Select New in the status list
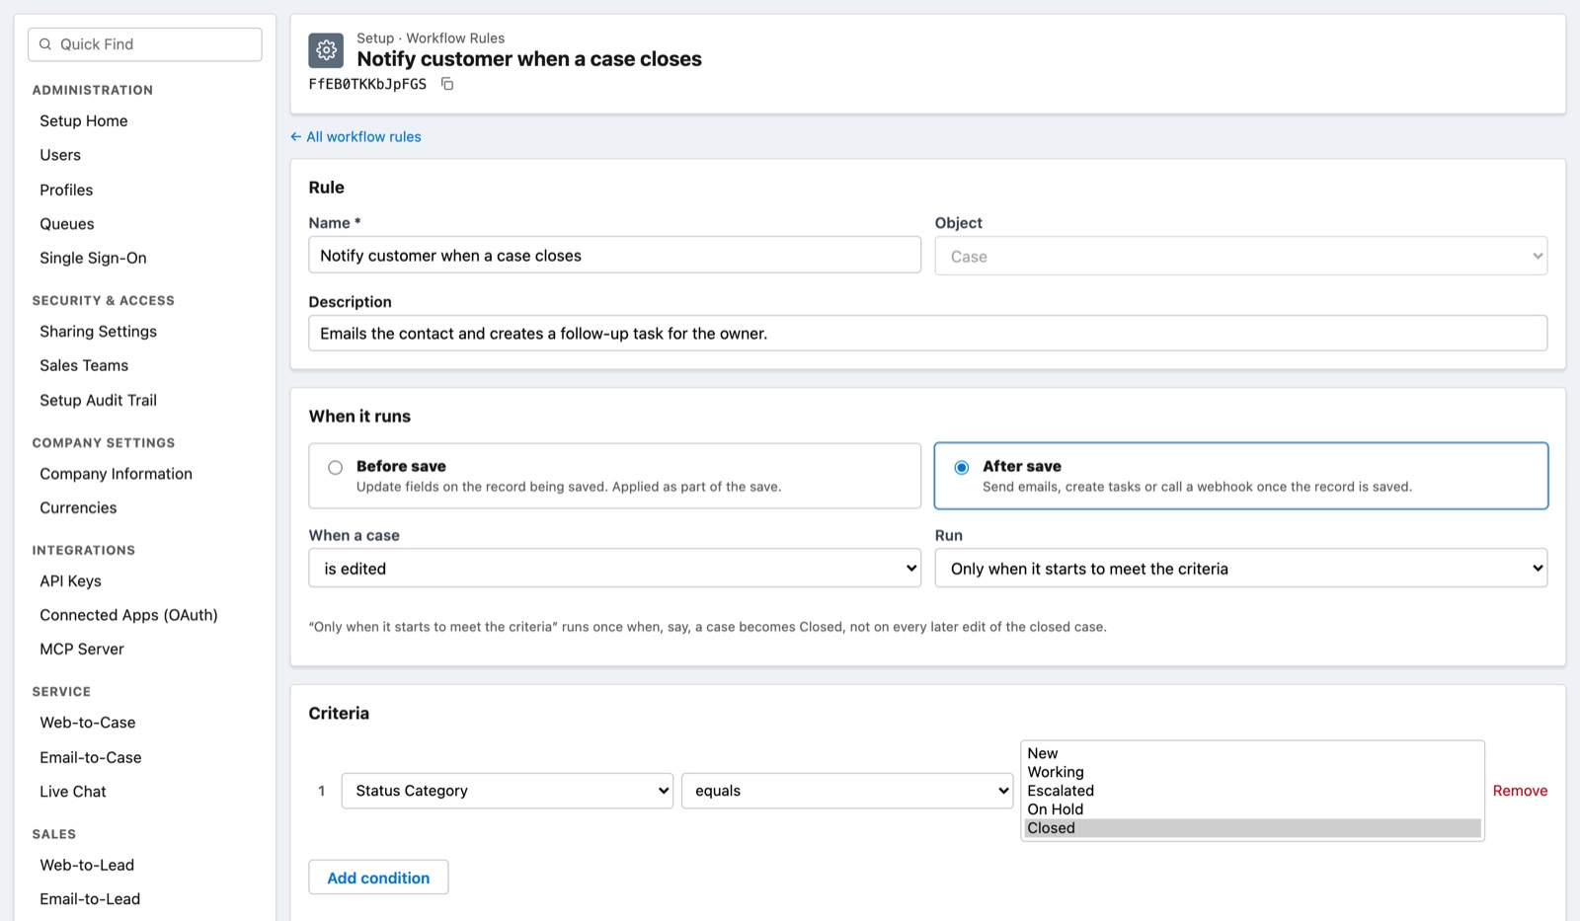 (1252, 753)
